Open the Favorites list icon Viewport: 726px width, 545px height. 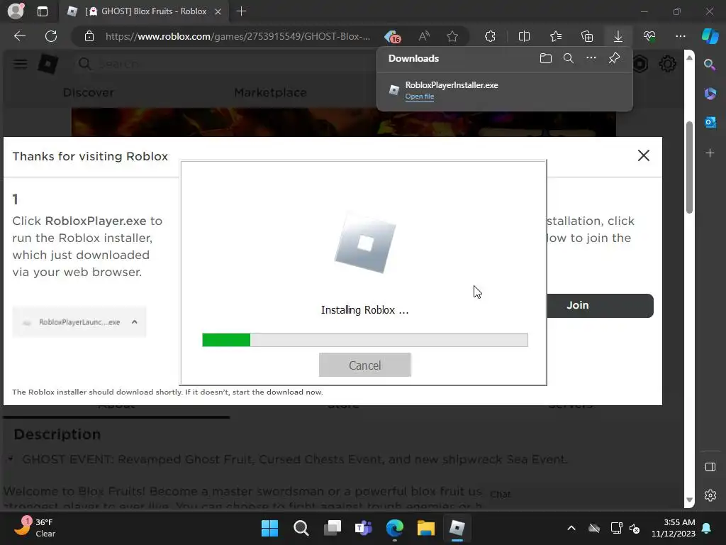pos(556,36)
